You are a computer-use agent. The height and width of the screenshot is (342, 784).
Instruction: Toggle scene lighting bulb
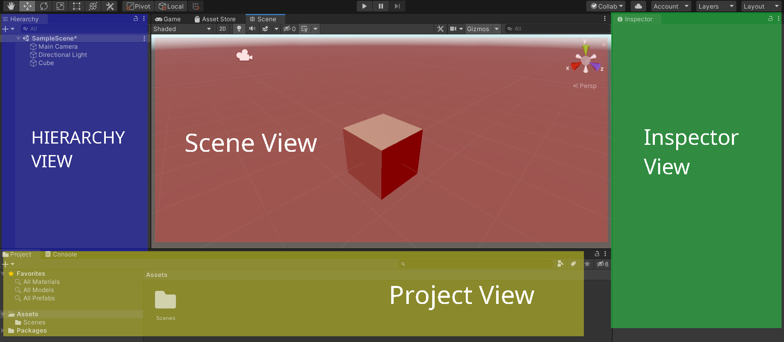239,29
